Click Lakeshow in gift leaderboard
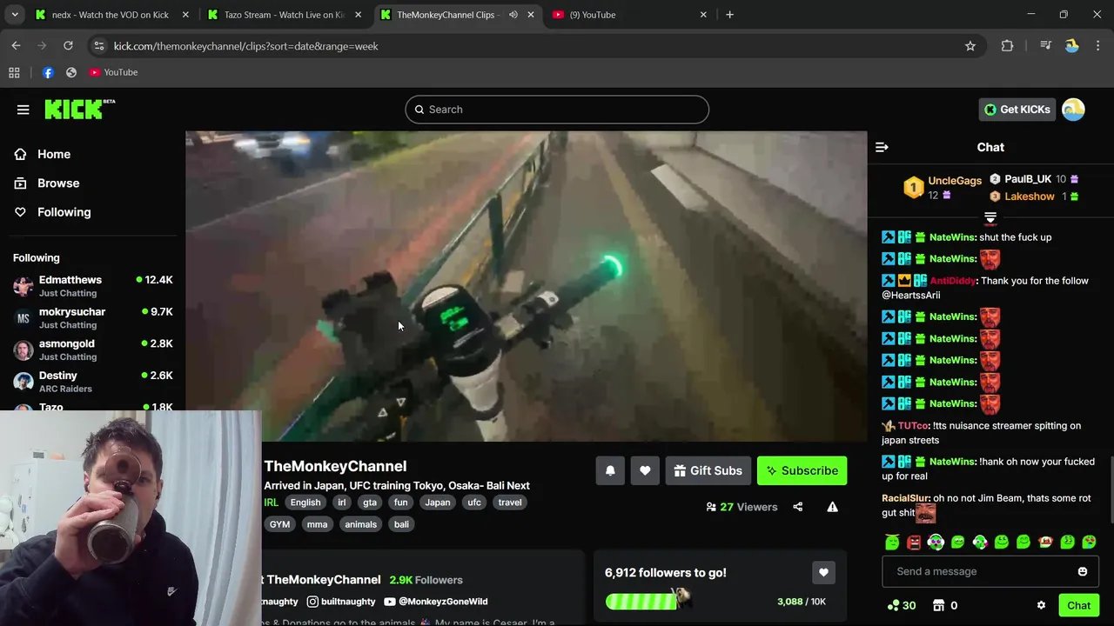This screenshot has height=626, width=1114. point(1030,196)
